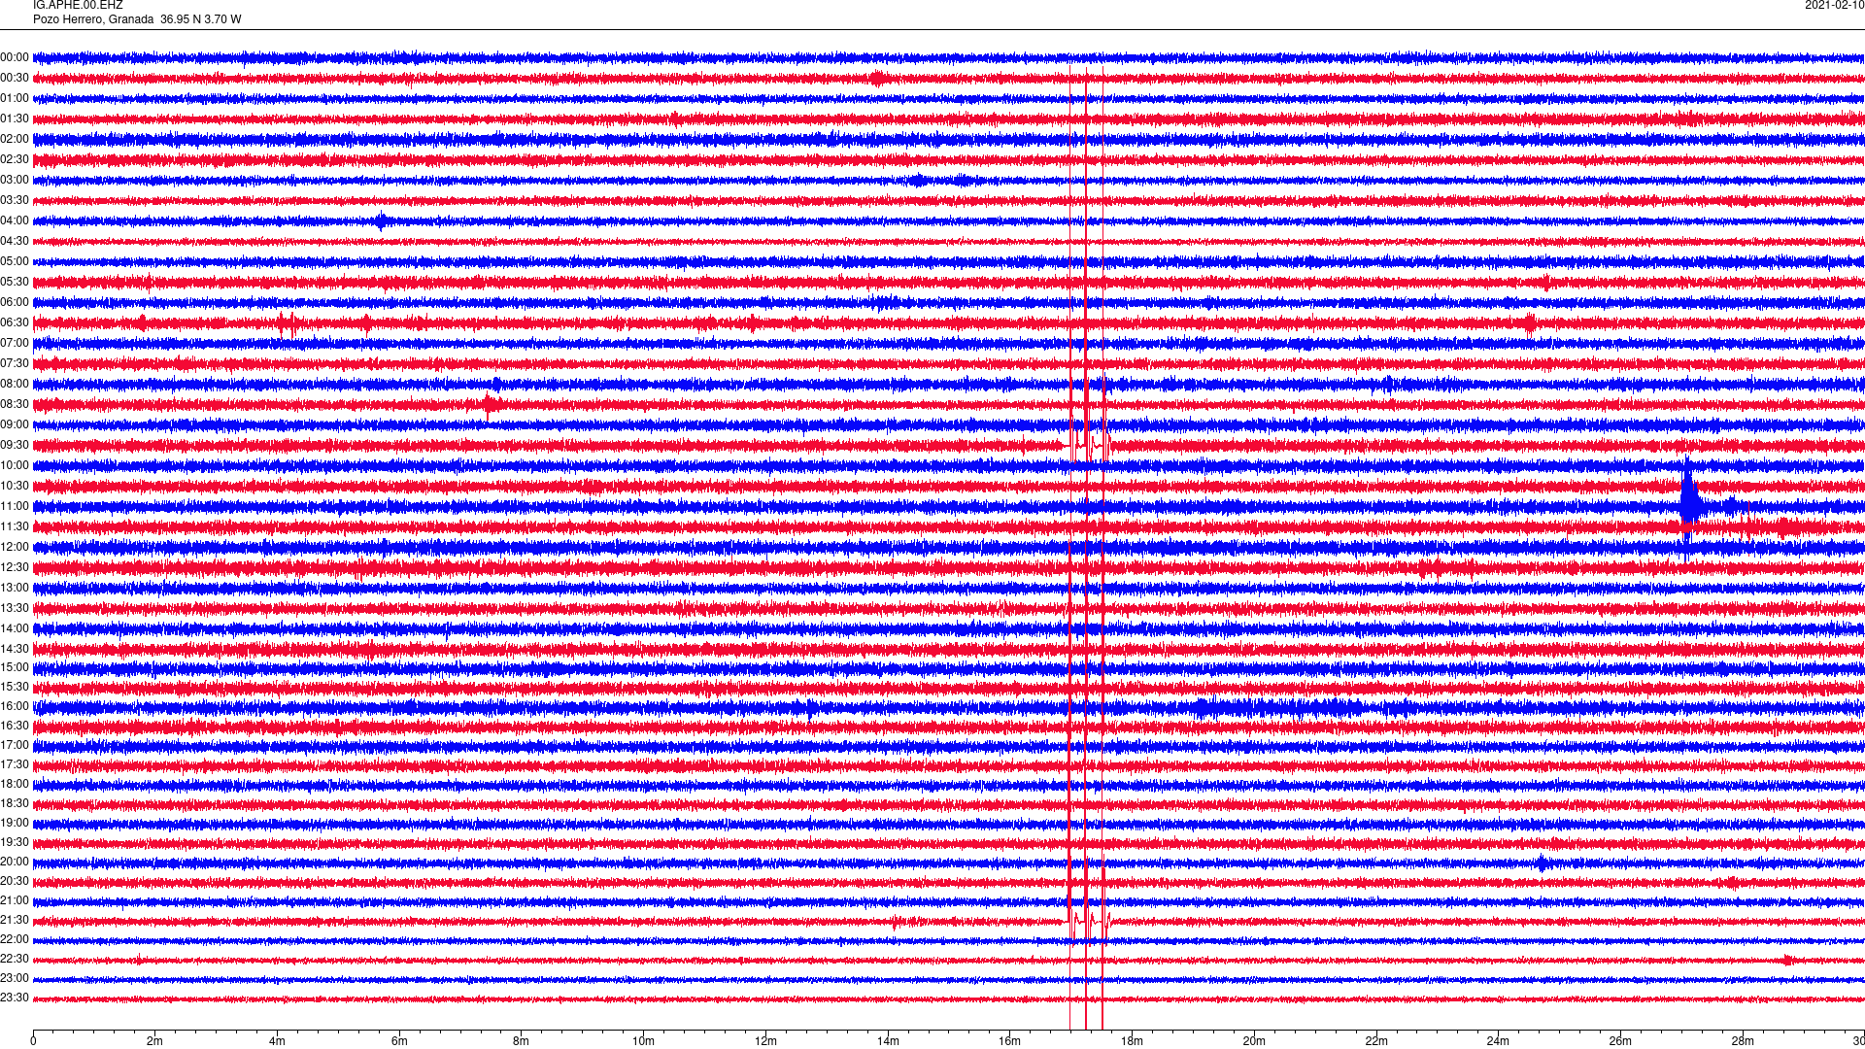1865x1049 pixels.
Task: Select the 00:30 trace time label
Action: [15, 79]
